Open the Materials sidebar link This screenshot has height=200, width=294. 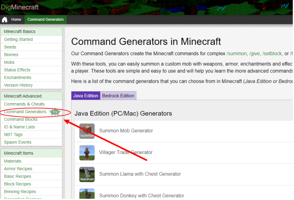(x=13, y=161)
